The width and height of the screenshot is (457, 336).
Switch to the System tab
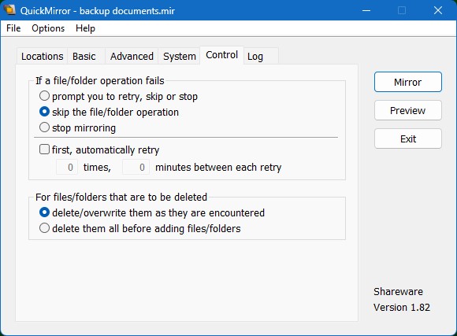tap(179, 56)
